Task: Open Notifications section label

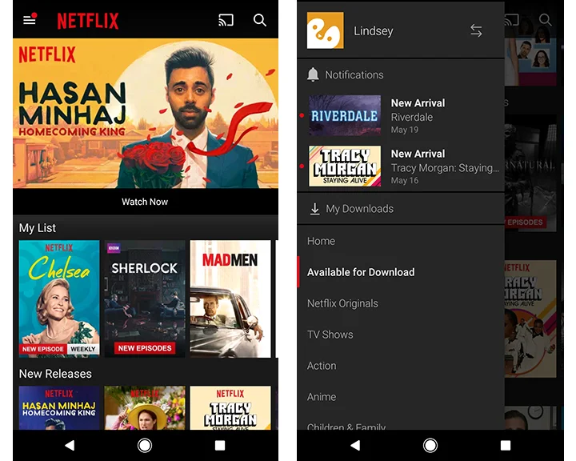Action: [354, 75]
